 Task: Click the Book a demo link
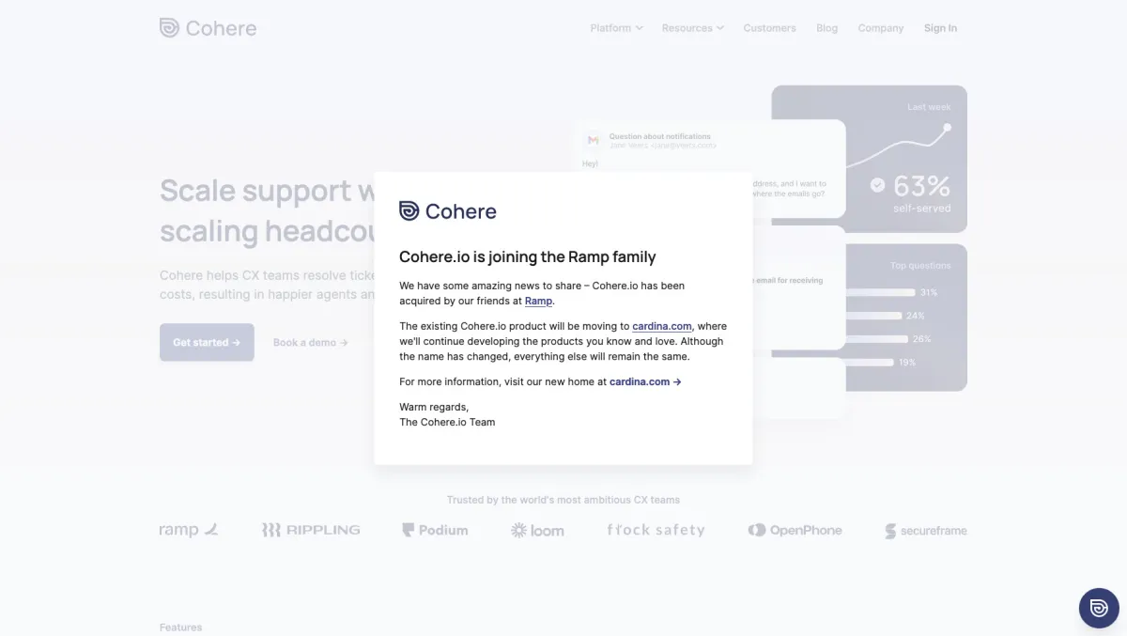(x=311, y=342)
